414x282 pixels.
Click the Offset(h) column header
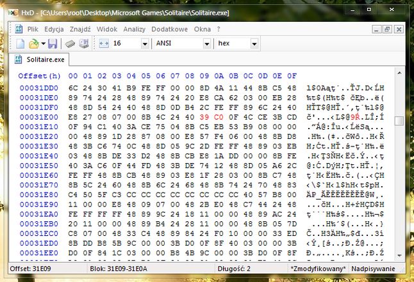(39, 76)
